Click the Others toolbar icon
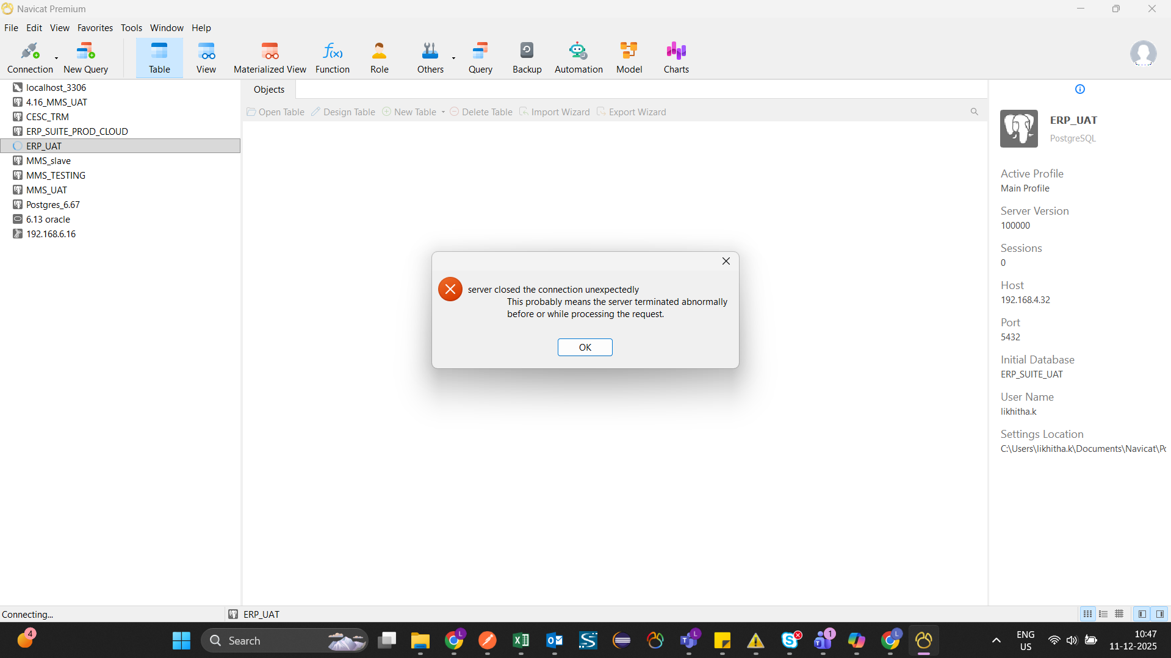1171x658 pixels. click(x=430, y=58)
